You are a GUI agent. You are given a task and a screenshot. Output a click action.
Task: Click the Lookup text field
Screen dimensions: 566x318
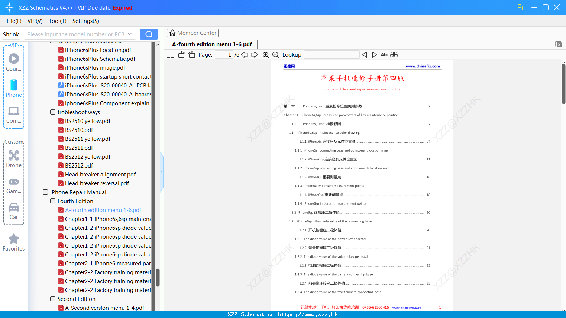(x=331, y=55)
